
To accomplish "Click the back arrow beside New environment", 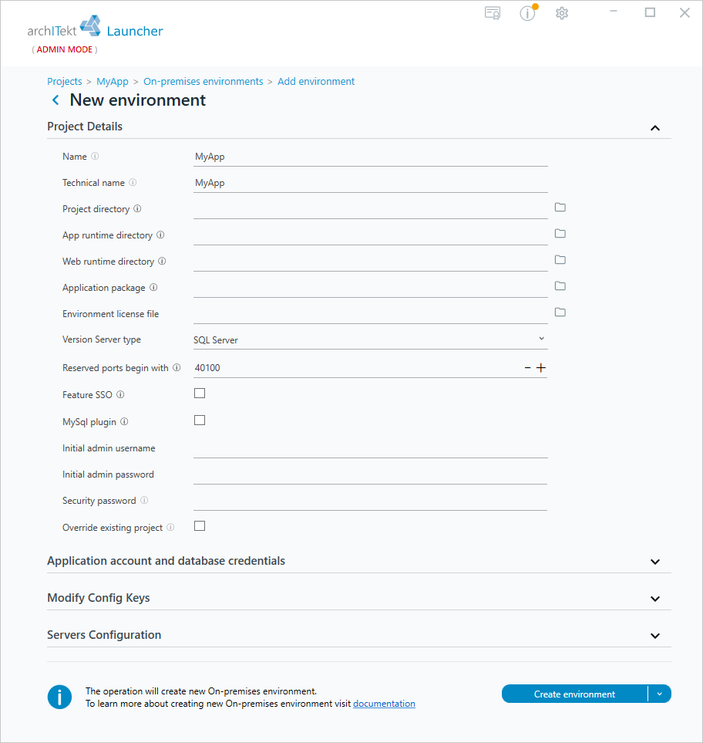I will pyautogui.click(x=55, y=100).
